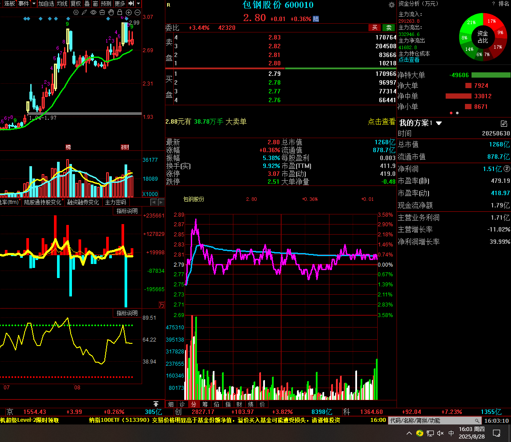This screenshot has height=442, width=511.
Task: Click the green 卖 sell button
Action: pyautogui.click(x=389, y=28)
